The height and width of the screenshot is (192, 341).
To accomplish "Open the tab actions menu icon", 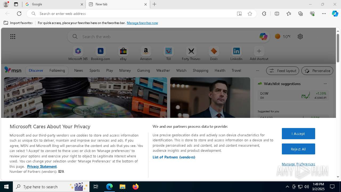I will point(16,4).
